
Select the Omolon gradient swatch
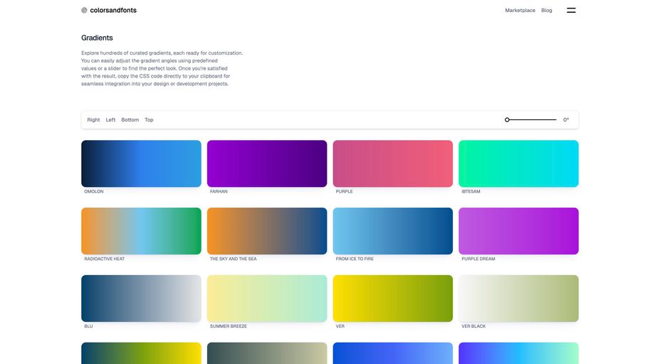pyautogui.click(x=141, y=164)
